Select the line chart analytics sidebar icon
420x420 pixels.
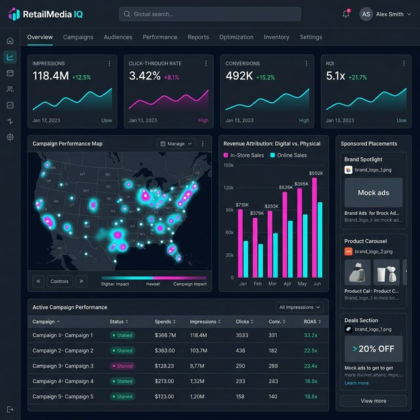(x=10, y=57)
